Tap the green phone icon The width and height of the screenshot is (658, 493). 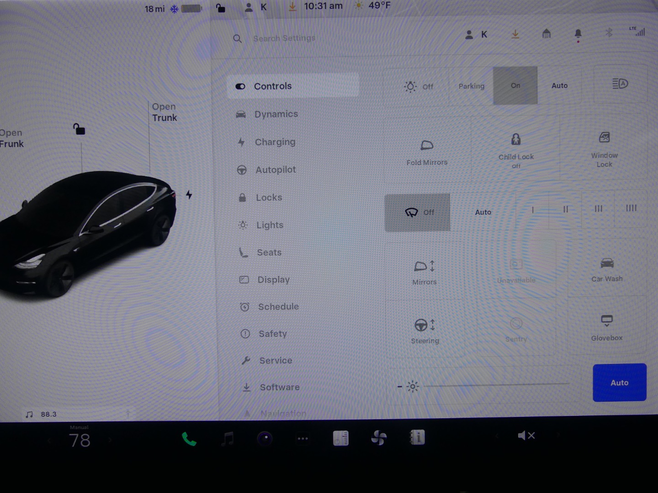tap(189, 439)
